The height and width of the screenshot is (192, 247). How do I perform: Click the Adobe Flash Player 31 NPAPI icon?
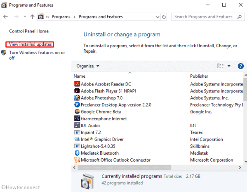pyautogui.click(x=77, y=91)
